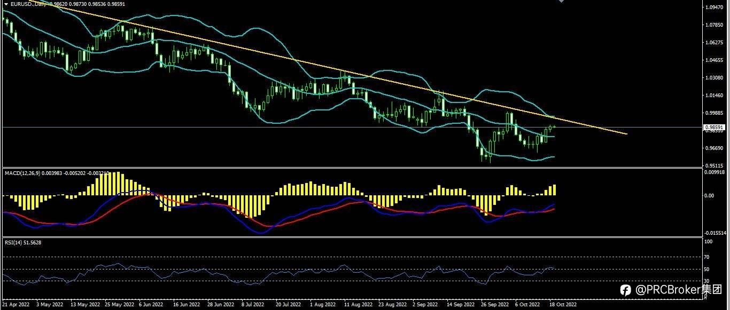Click the chart shift triangle marker at top

tap(561, 2)
